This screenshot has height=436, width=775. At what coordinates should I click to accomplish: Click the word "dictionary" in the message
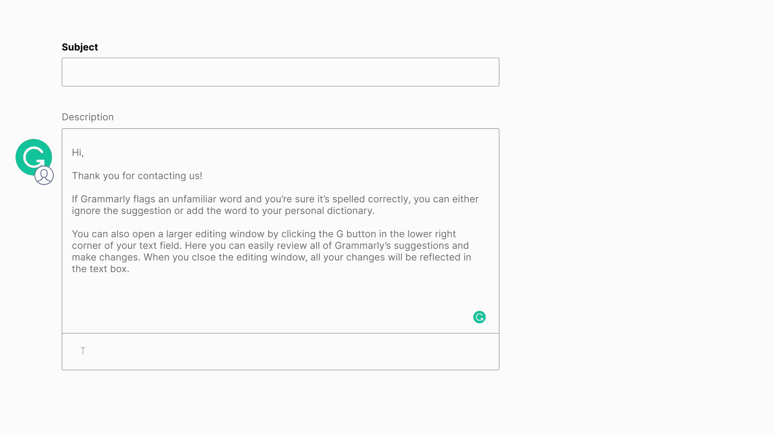[x=350, y=211]
